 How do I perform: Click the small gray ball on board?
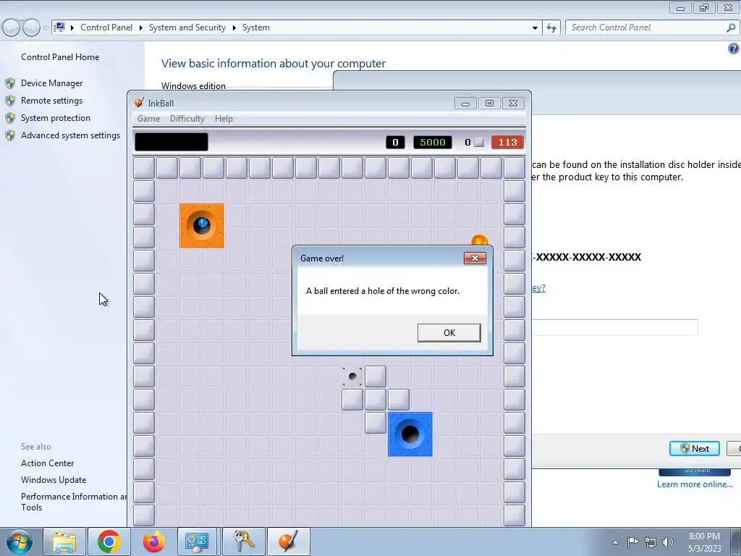[352, 376]
